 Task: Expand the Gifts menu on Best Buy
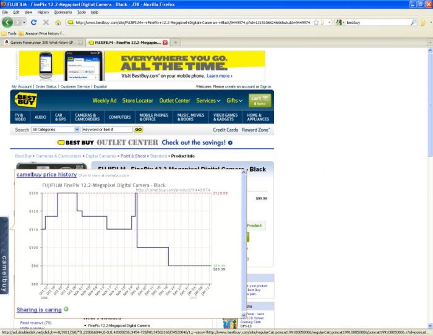point(234,100)
